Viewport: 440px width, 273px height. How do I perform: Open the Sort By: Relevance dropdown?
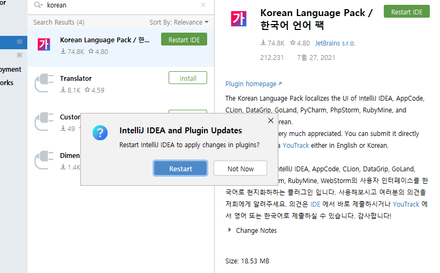point(179,22)
